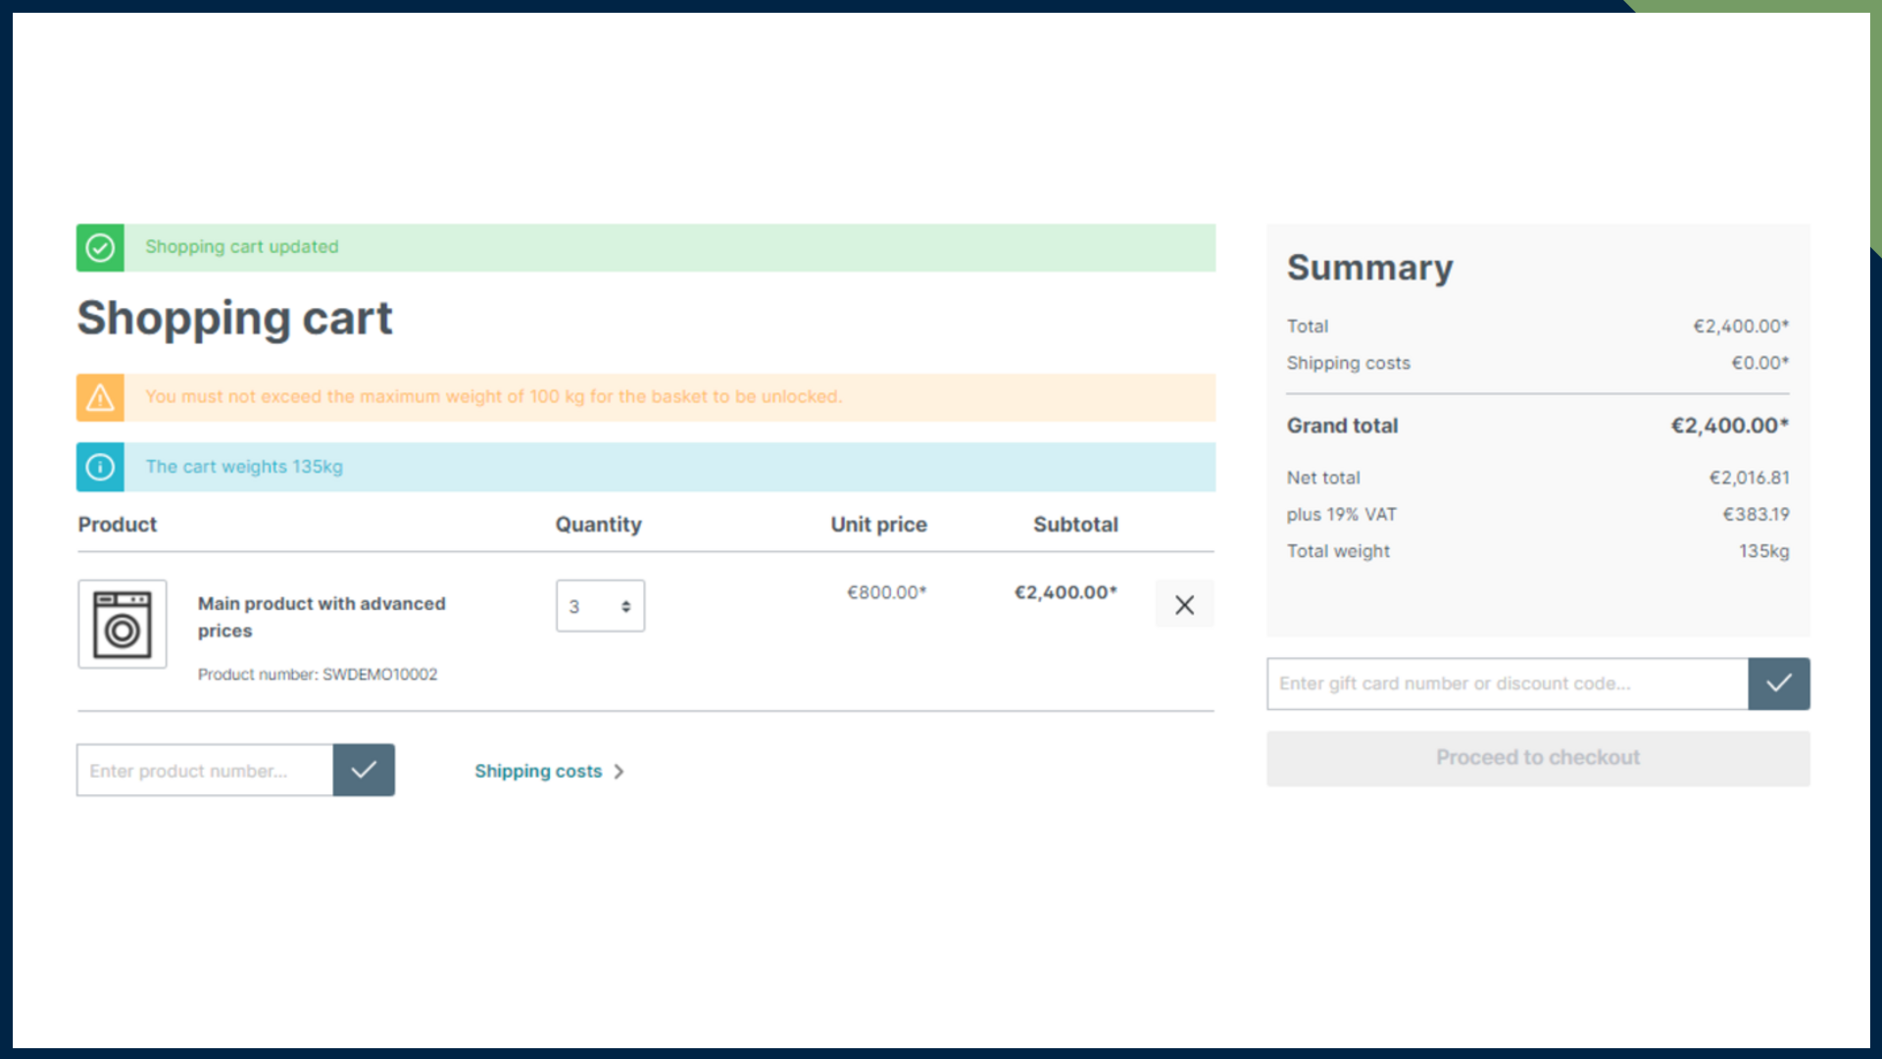Click the checkmark to submit product number
Image resolution: width=1882 pixels, height=1059 pixels.
coord(364,770)
